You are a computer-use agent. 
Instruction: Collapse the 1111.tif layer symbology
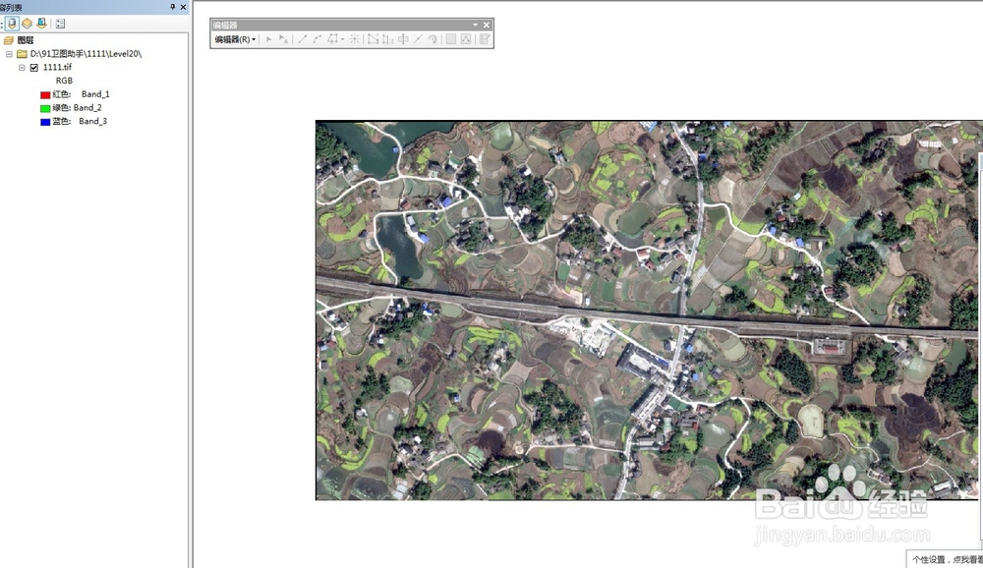(x=21, y=67)
